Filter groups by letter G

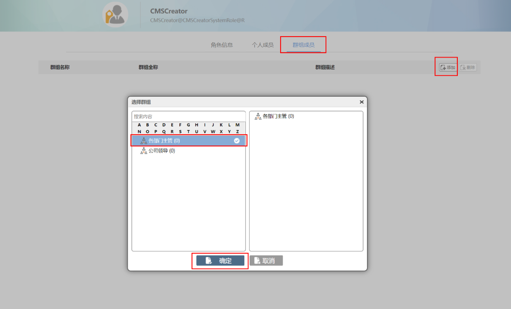click(x=189, y=125)
